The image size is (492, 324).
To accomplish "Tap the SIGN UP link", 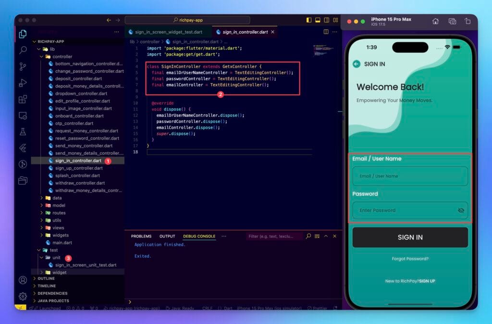I will point(427,281).
